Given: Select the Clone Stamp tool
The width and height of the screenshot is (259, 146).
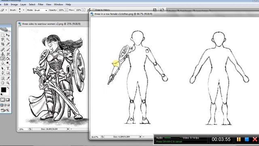Looking at the screenshot, I should click(3, 54).
